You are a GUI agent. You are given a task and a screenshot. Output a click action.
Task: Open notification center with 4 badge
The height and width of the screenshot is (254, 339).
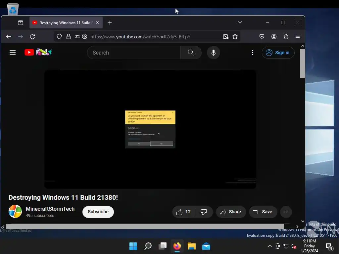click(329, 246)
